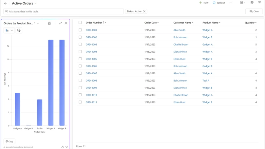
Task: Click the edit chart icon
Action: coord(19,30)
